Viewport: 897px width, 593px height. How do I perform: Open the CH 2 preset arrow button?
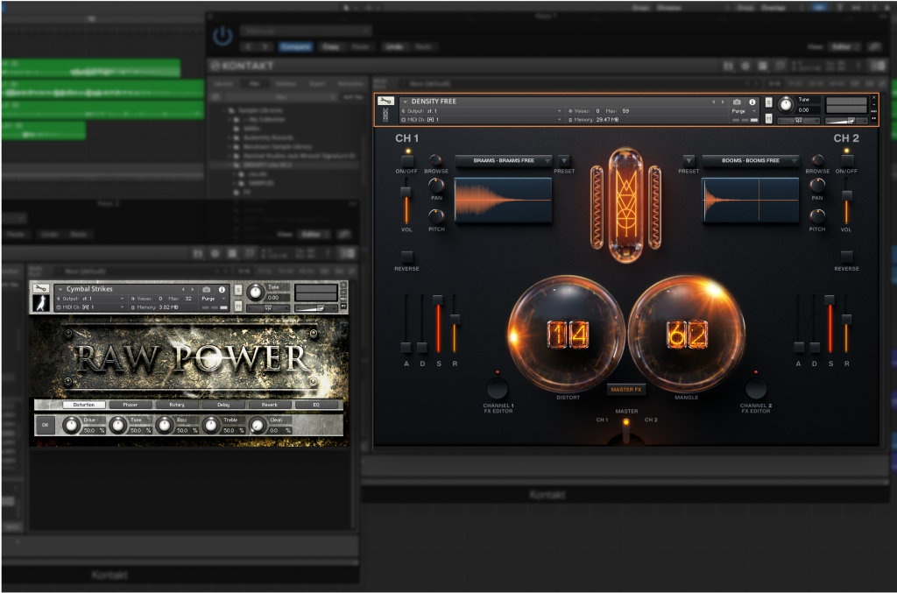click(689, 160)
